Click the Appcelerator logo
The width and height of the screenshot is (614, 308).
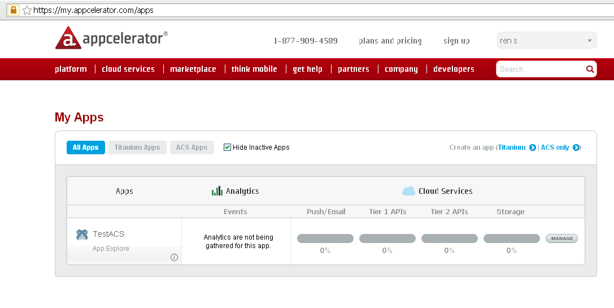click(111, 38)
